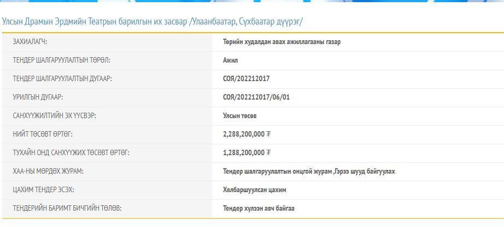Select the yearly budget 1,288,200,000 ₮
The width and height of the screenshot is (504, 227).
(x=247, y=153)
